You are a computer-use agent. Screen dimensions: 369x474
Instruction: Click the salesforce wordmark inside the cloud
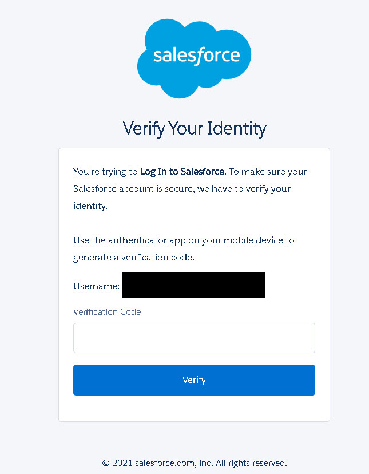pos(196,56)
